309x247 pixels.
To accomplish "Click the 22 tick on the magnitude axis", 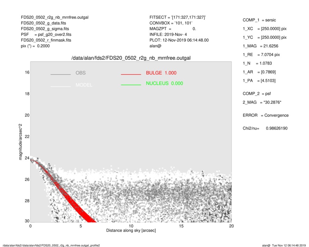I will click(x=27, y=136).
